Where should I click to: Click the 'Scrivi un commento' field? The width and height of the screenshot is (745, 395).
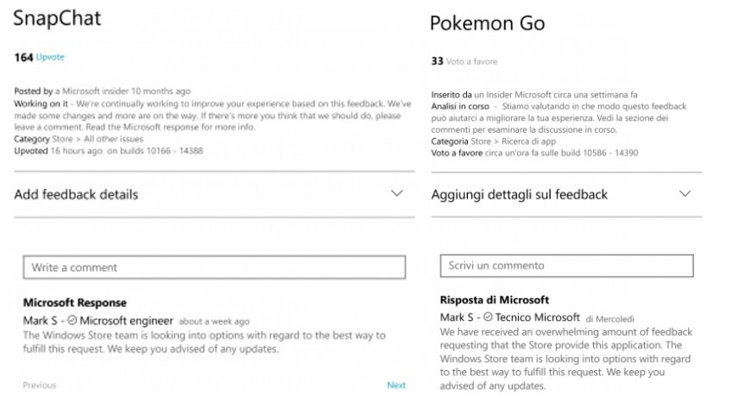(x=567, y=266)
